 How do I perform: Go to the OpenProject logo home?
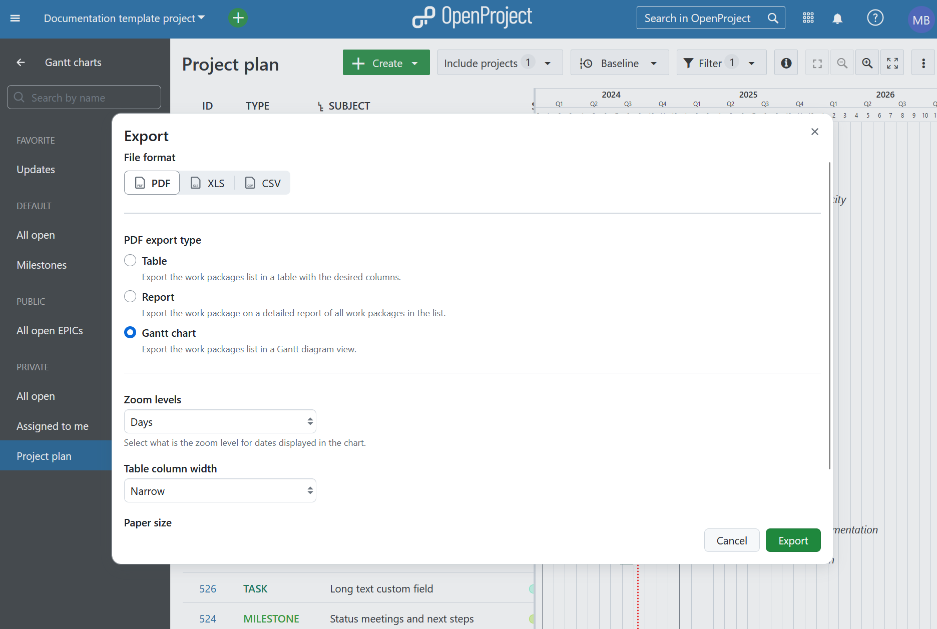pos(472,18)
